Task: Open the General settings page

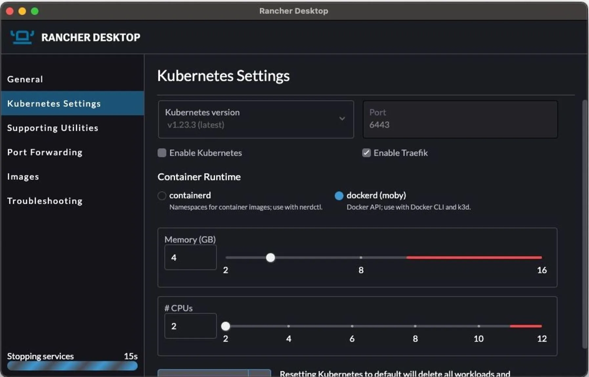Action: [x=25, y=79]
